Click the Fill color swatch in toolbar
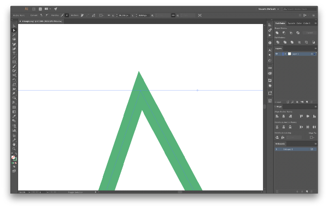 13,157
